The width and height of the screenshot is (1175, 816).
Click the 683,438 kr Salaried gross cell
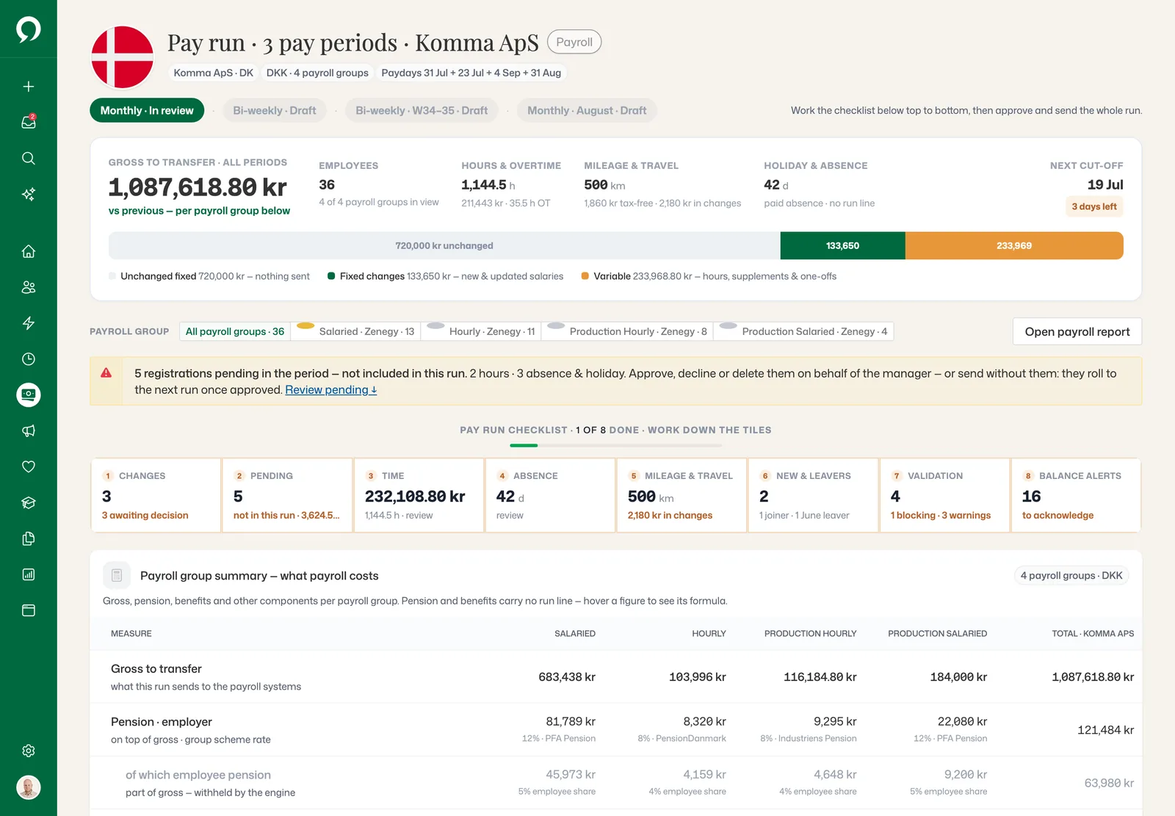567,677
